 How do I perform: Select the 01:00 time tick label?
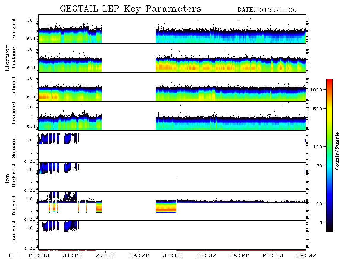pos(73,256)
